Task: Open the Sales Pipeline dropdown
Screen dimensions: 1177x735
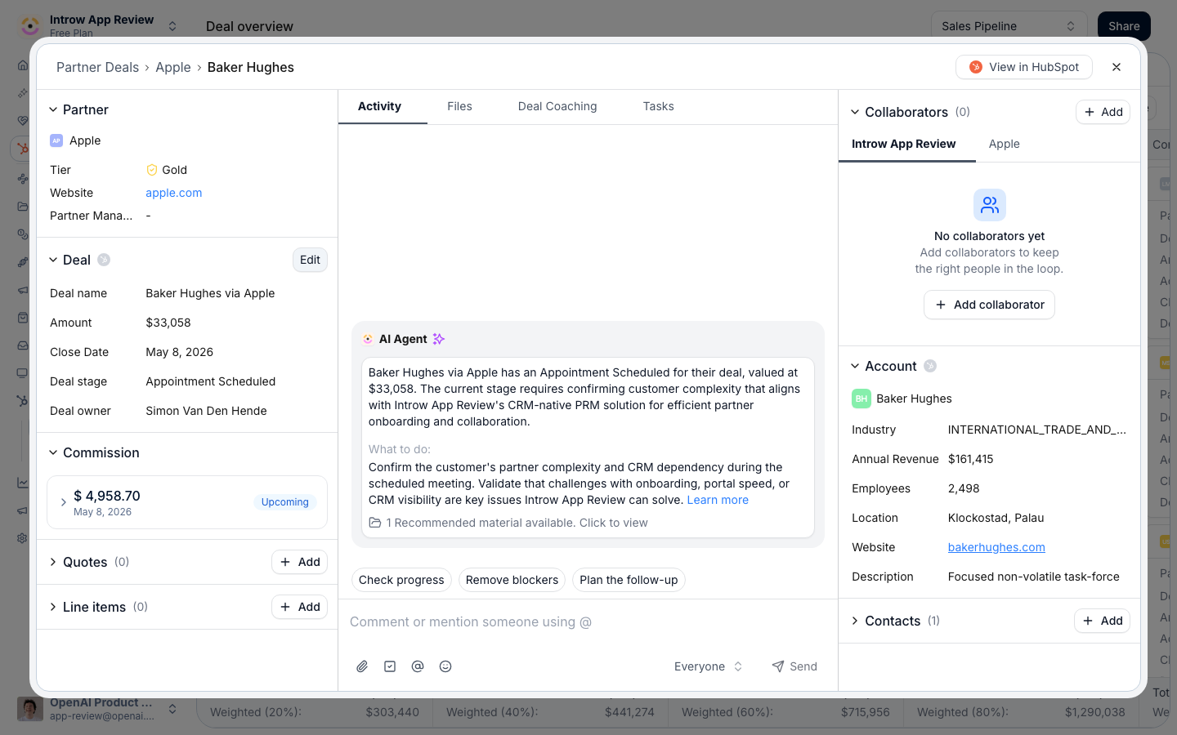Action: point(1009,26)
